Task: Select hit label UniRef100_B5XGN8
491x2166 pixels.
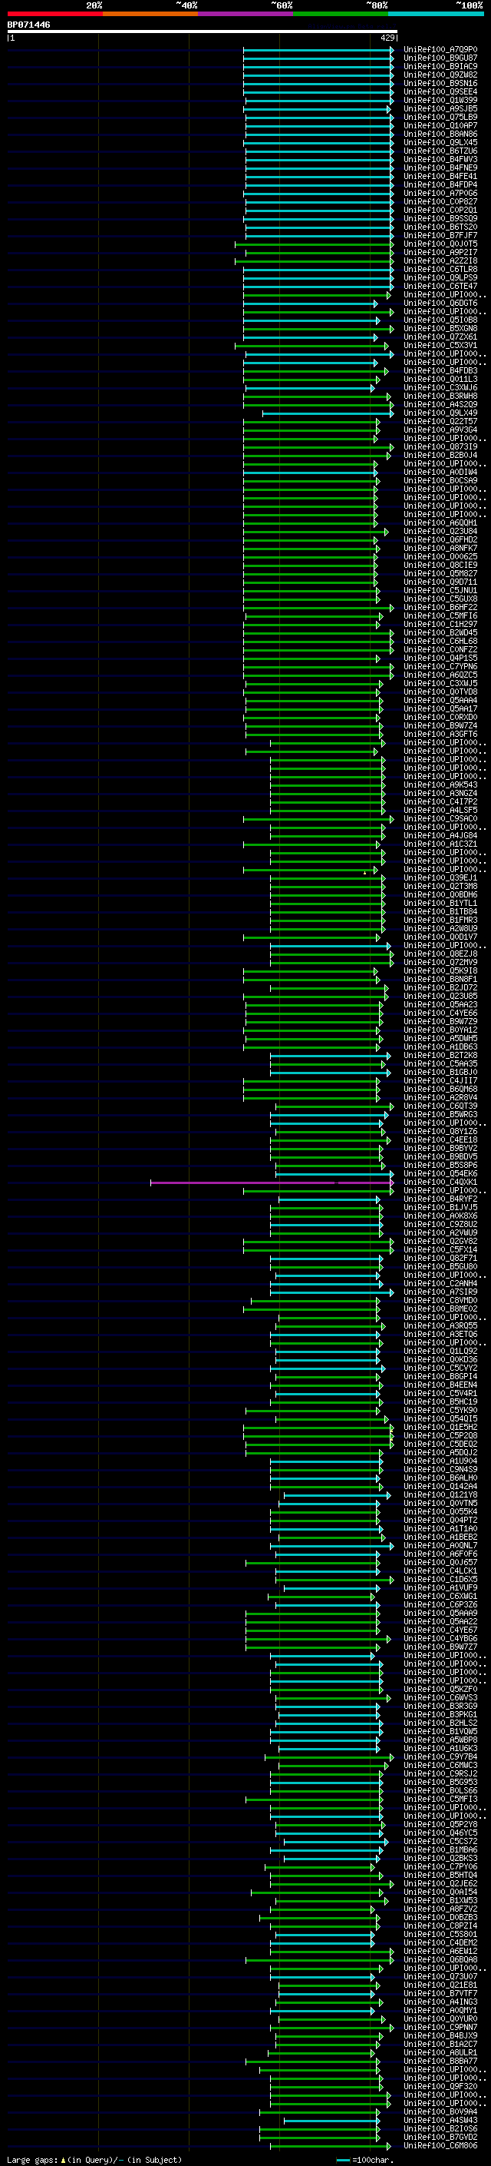Action: pos(440,328)
